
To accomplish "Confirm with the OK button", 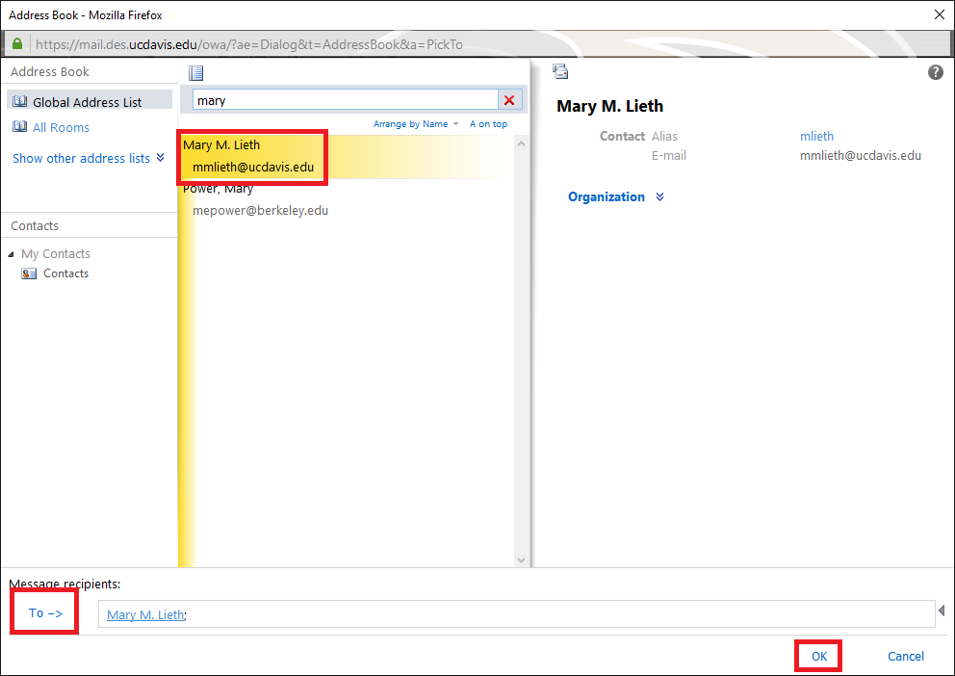I will tap(819, 656).
